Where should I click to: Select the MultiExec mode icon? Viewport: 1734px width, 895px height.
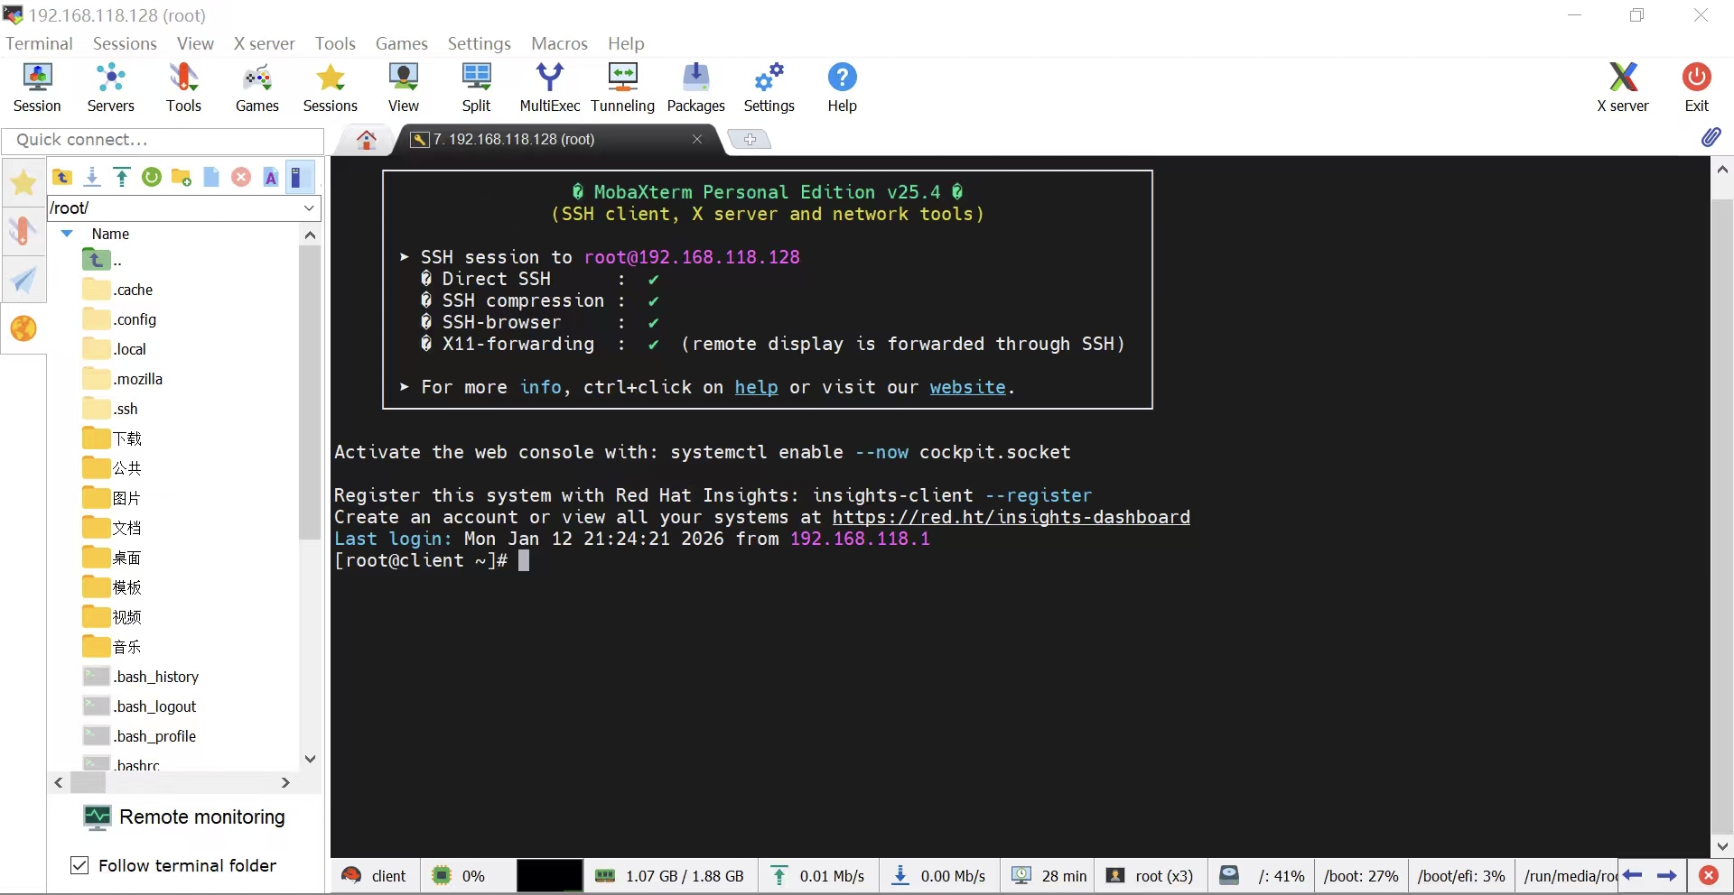(x=550, y=86)
